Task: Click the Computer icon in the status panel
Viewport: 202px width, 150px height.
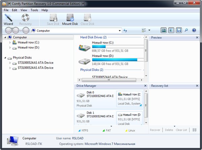Action: tap(13, 141)
